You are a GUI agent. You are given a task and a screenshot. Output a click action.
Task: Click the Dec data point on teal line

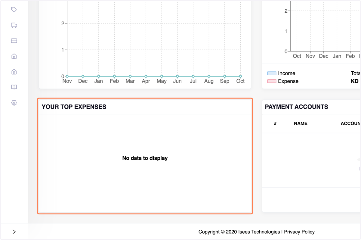pos(83,76)
